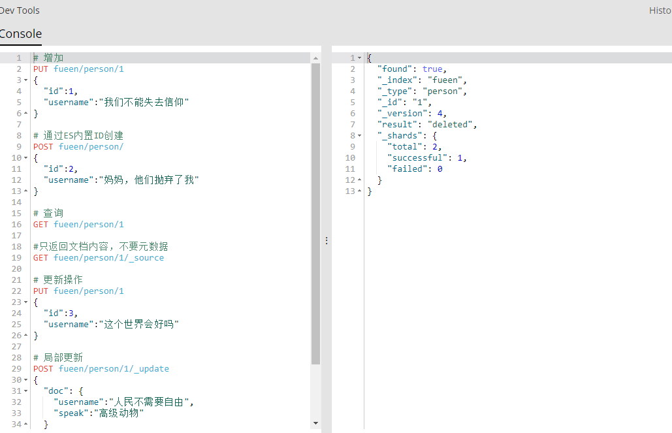Viewport: 672px width, 433px height.
Task: Click "failed": 0 in the response
Action: pos(415,169)
